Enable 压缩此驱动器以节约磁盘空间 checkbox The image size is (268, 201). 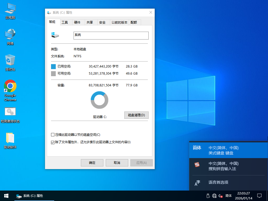pos(53,135)
